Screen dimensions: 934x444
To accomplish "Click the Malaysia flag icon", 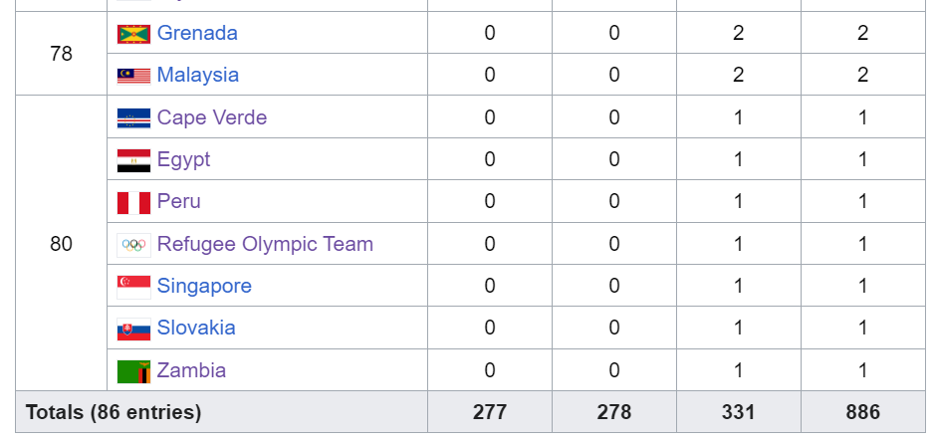I will click(x=133, y=76).
